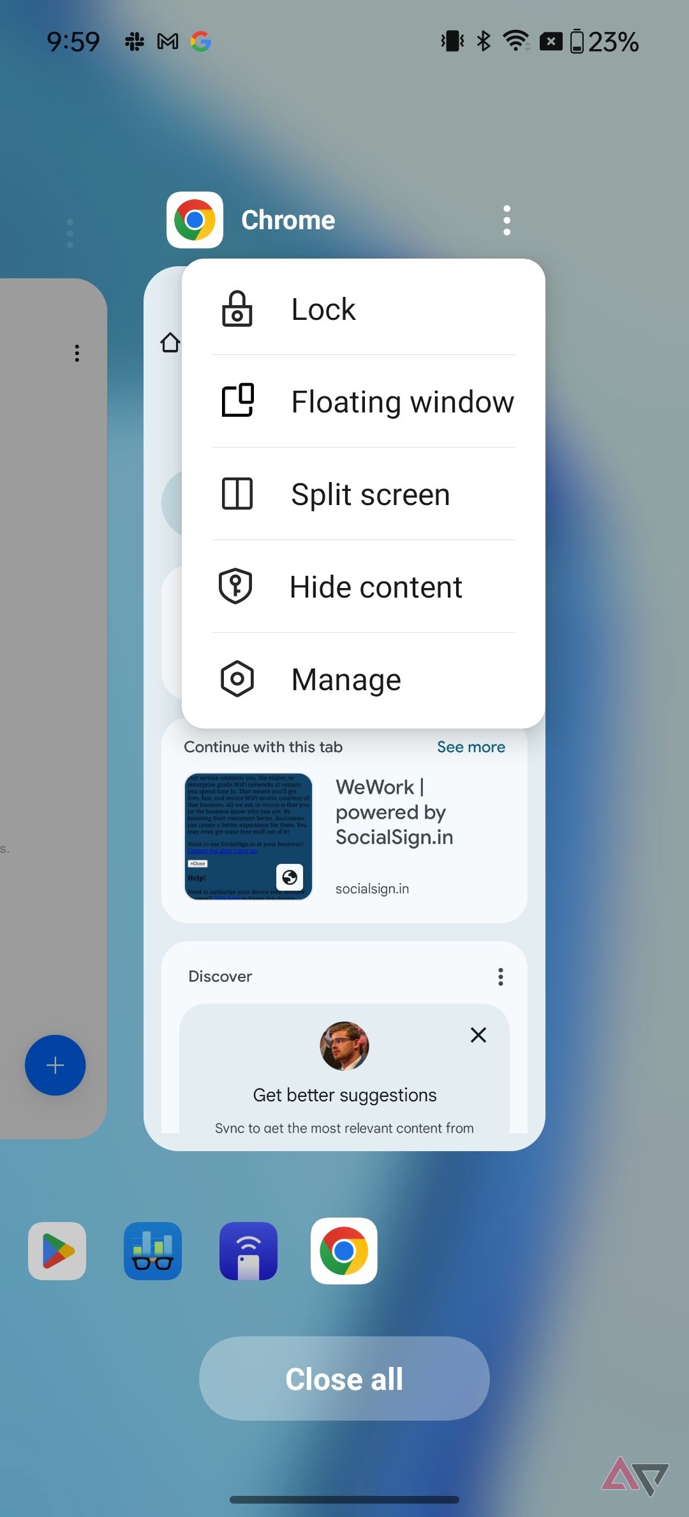Tap the home icon in Chrome preview

(x=170, y=342)
